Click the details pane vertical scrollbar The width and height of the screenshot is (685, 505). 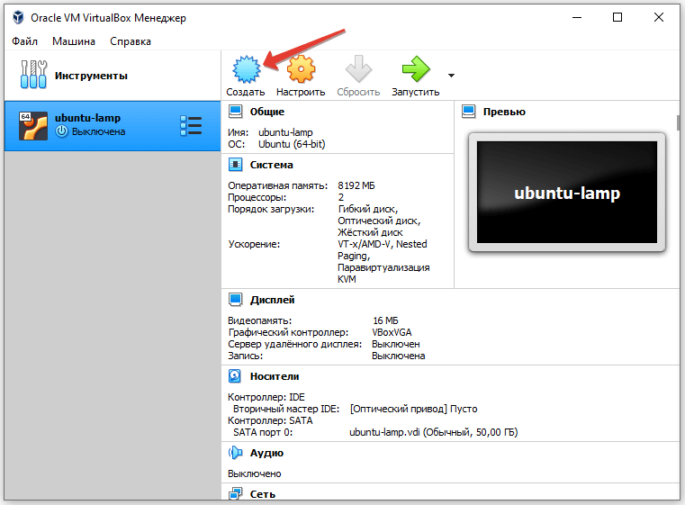coord(678,122)
